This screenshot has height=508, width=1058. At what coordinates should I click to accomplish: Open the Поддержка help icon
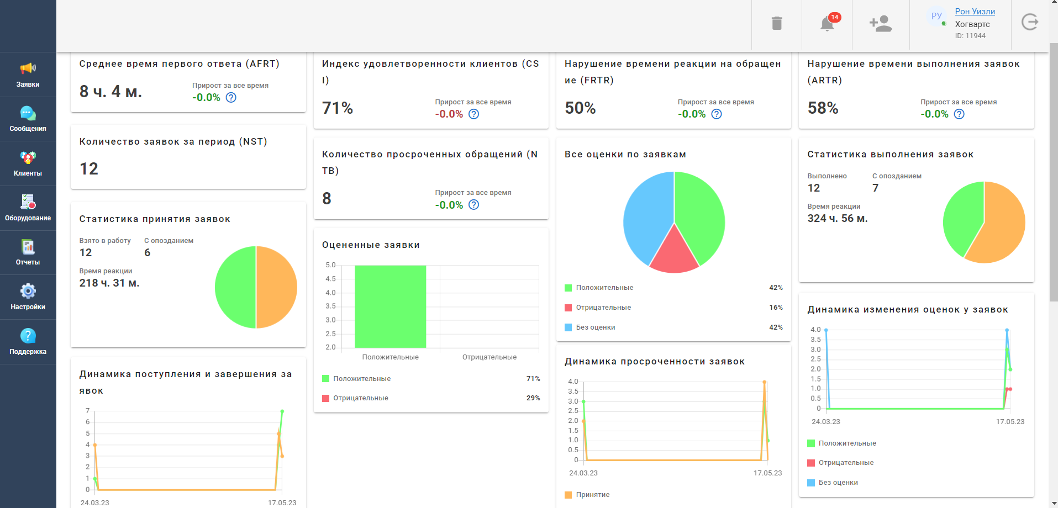(x=28, y=336)
